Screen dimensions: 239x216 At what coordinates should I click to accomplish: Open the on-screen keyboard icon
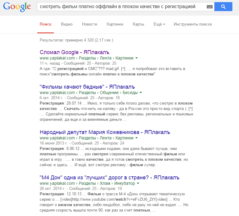click(210, 7)
